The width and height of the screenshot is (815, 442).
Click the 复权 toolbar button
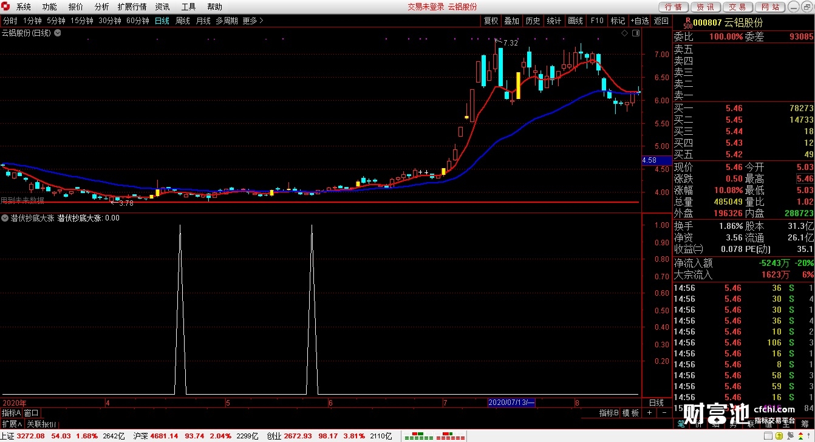tap(491, 21)
